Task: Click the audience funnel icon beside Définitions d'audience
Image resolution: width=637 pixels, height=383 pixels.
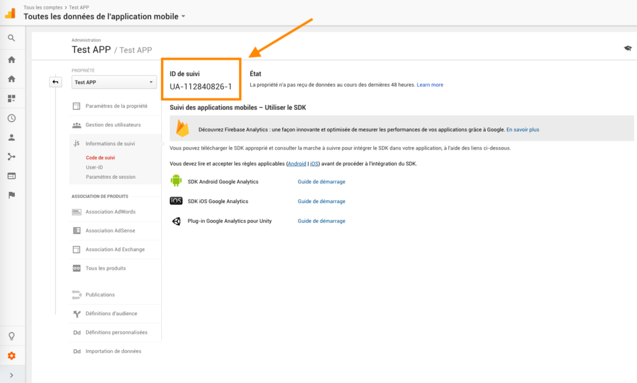Action: pos(77,314)
